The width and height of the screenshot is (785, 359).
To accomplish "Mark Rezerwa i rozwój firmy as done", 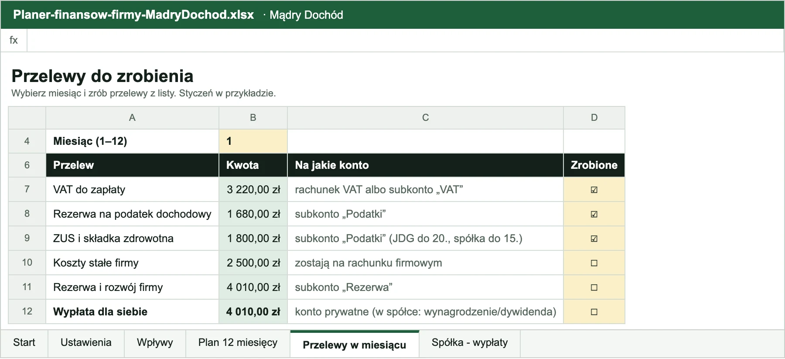I will pos(594,287).
